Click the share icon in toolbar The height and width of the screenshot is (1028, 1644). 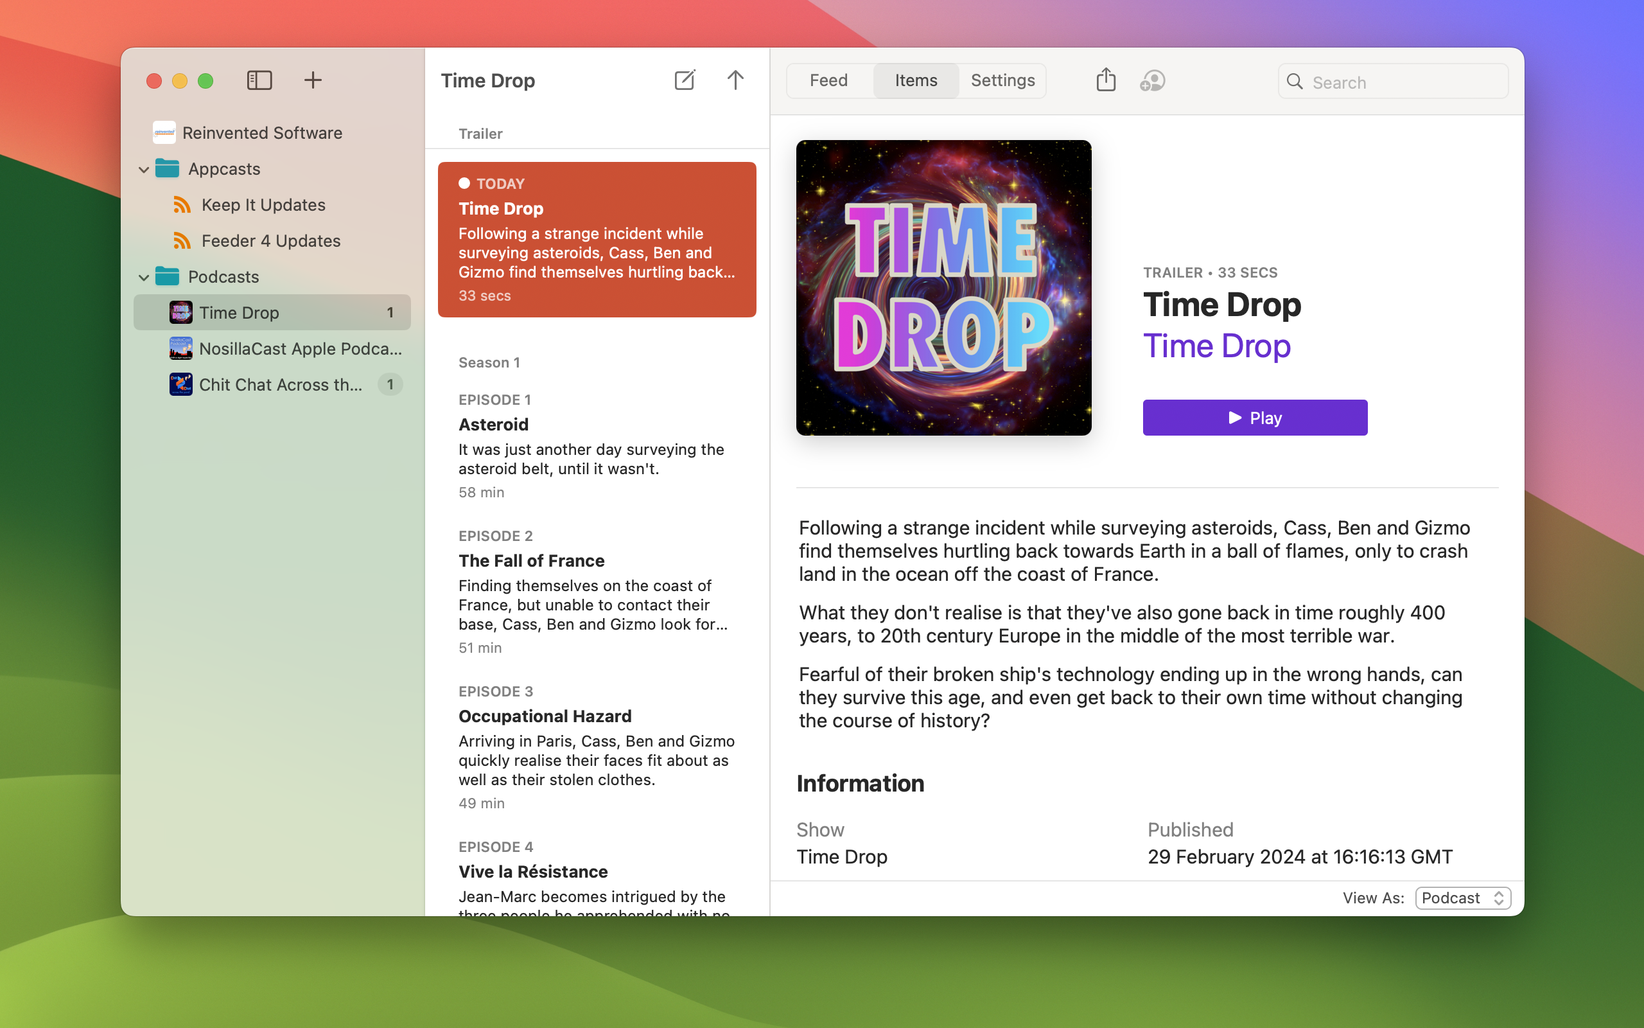pyautogui.click(x=1106, y=80)
